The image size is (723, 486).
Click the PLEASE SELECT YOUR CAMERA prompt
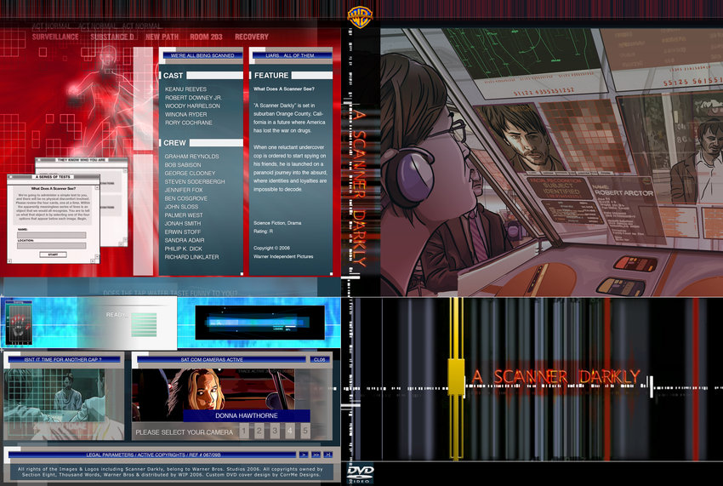185,432
